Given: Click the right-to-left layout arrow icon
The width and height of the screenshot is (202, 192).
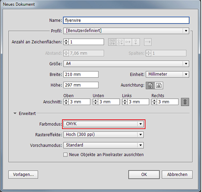Looking at the screenshot, I should [148, 42].
